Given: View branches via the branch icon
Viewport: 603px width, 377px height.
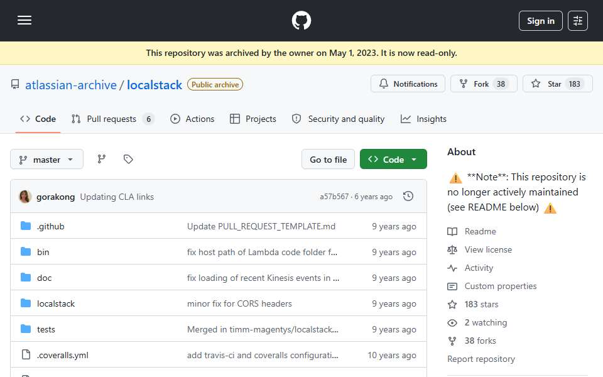Looking at the screenshot, I should pos(102,159).
